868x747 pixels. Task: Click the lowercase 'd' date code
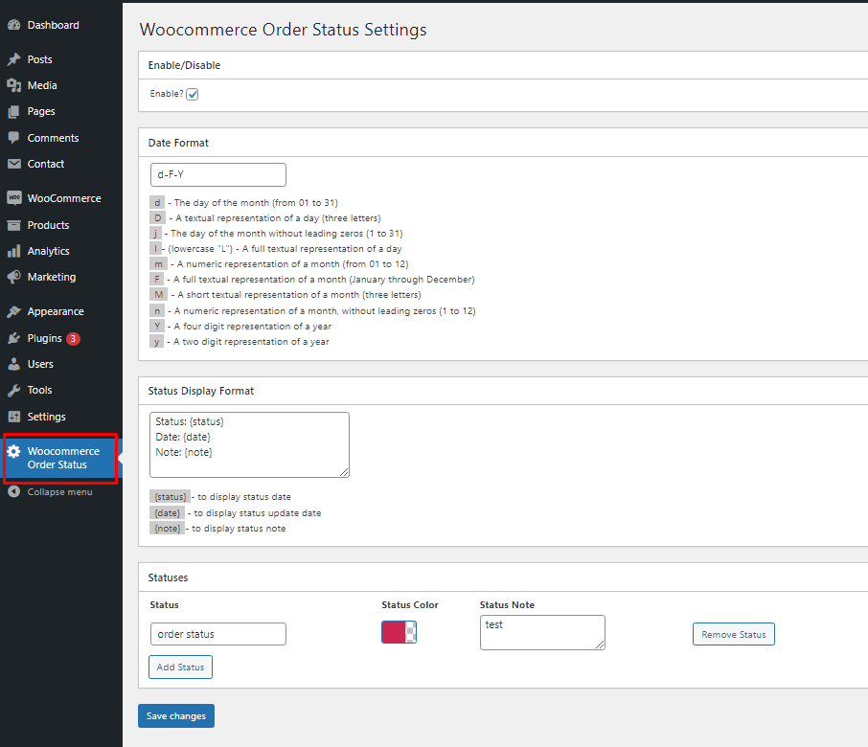tap(157, 202)
